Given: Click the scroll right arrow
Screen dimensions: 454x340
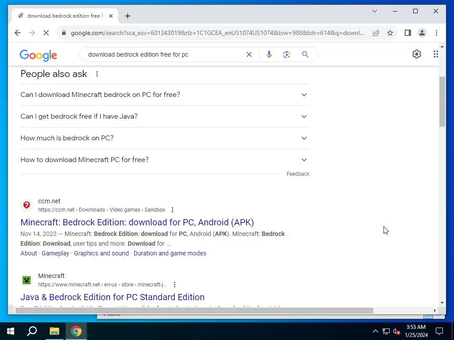Looking at the screenshot, I should tap(434, 310).
